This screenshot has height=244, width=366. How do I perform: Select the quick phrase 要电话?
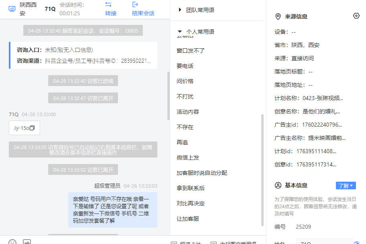pyautogui.click(x=185, y=66)
